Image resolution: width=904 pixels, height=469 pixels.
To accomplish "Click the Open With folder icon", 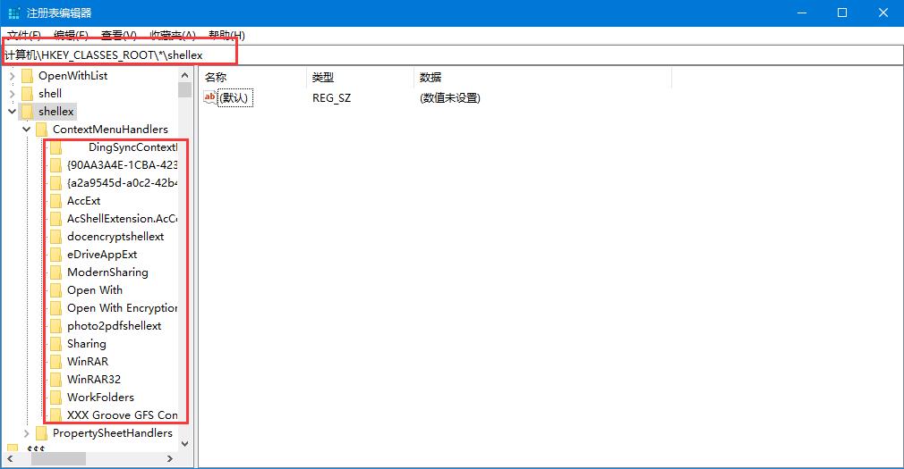I will [55, 290].
